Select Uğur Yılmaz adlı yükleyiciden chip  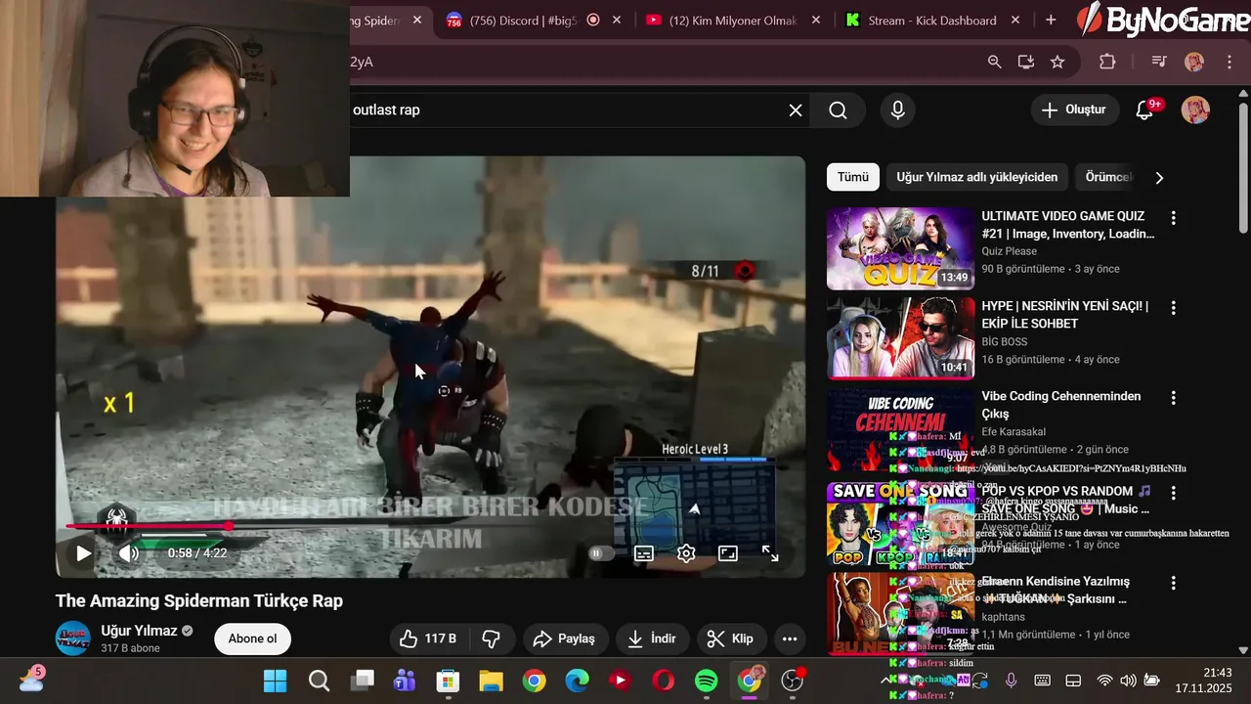pyautogui.click(x=977, y=177)
